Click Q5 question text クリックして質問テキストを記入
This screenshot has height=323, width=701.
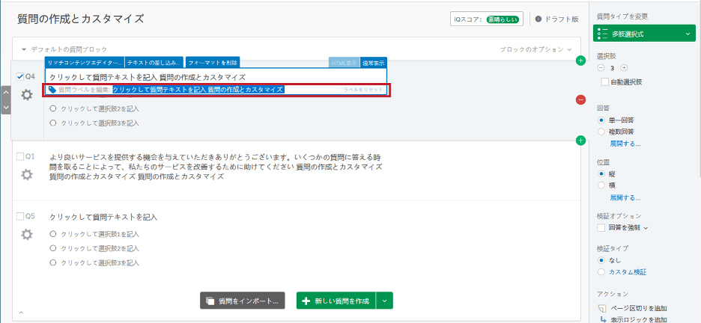(103, 218)
